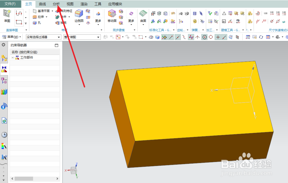Open the color palette sidebar icon
The width and height of the screenshot is (288, 183).
tap(4, 146)
